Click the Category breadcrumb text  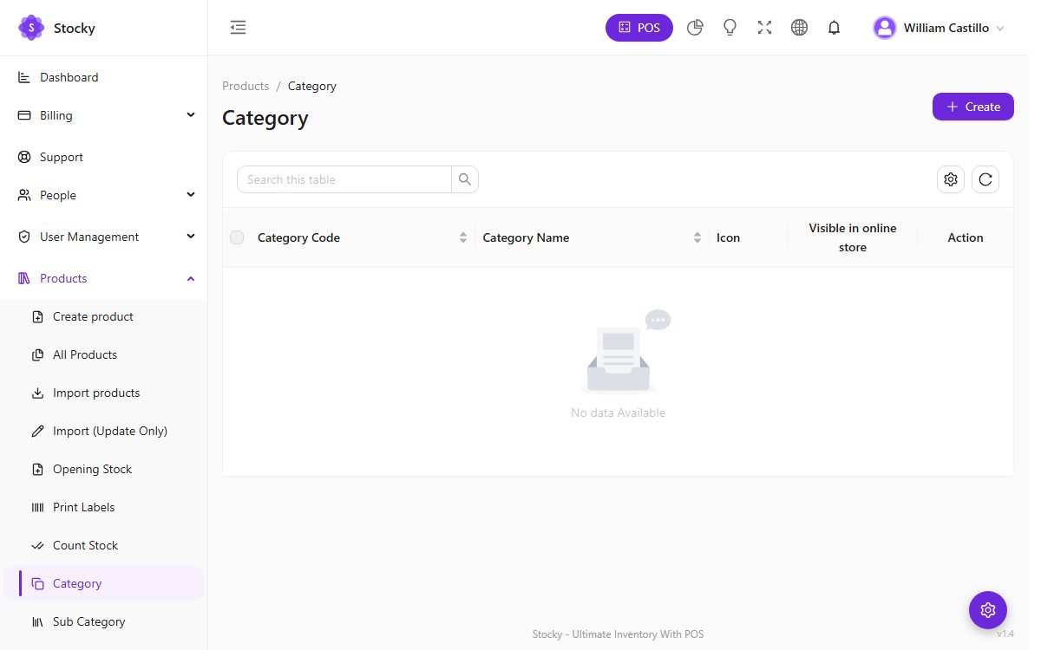(312, 86)
